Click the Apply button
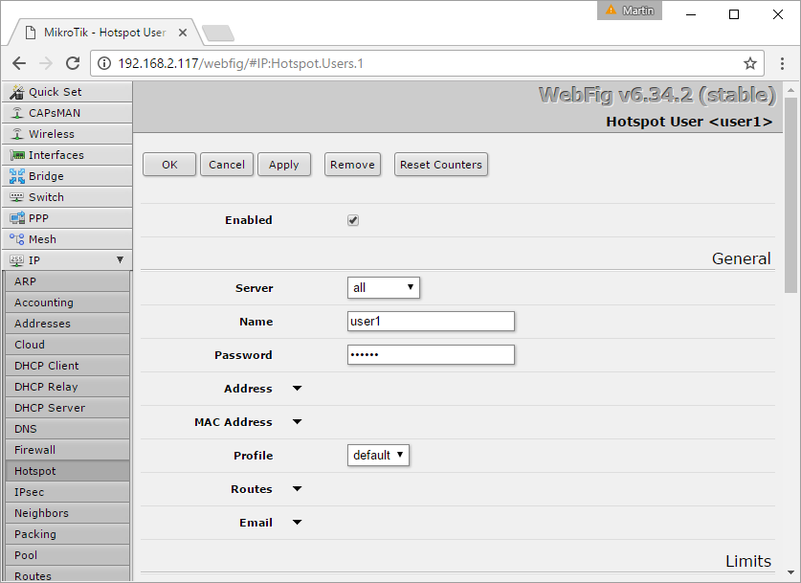The image size is (801, 583). 284,165
